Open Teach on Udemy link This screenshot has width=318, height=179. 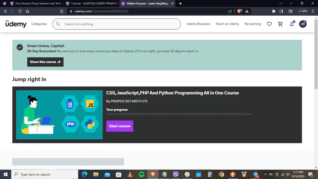(x=227, y=24)
